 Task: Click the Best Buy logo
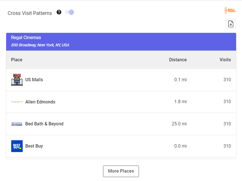(17, 146)
